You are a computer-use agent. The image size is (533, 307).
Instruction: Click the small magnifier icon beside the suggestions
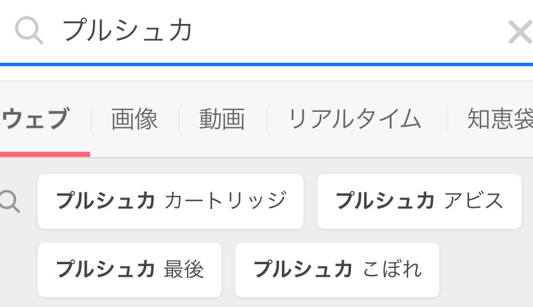(x=10, y=201)
